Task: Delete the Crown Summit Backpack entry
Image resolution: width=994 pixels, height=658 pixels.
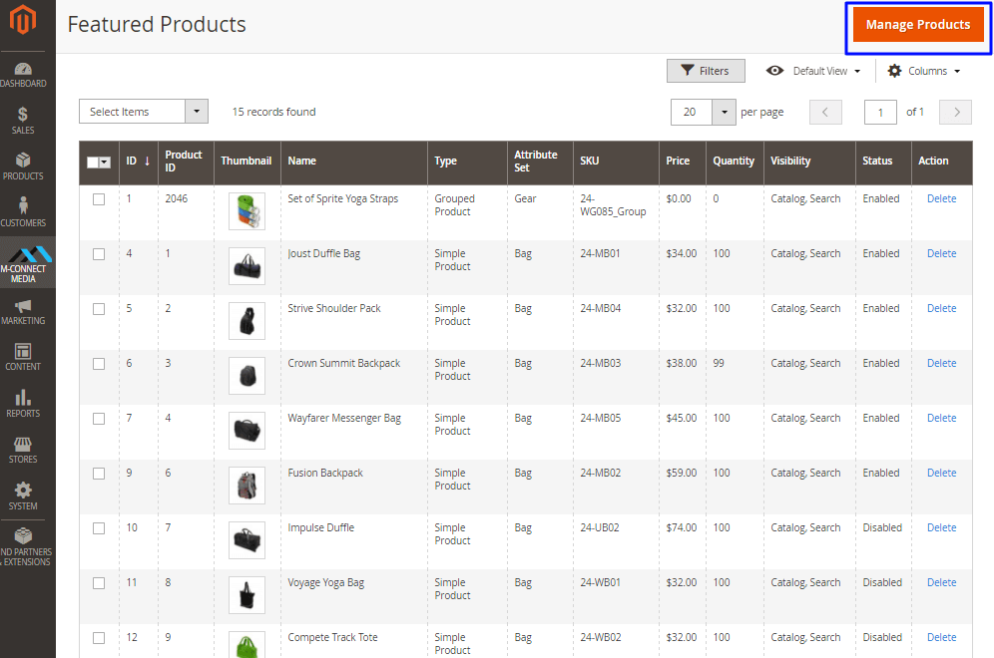Action: click(941, 364)
